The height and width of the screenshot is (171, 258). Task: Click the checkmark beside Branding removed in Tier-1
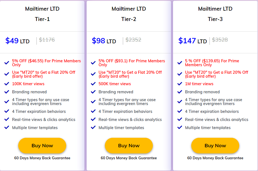(x=6, y=91)
